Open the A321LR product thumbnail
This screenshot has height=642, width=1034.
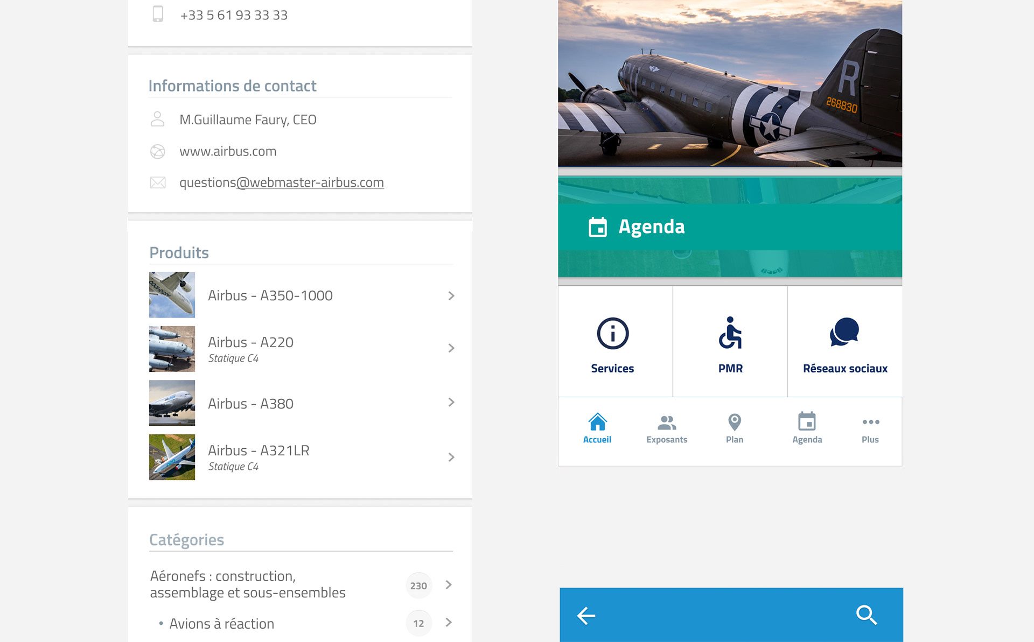172,457
